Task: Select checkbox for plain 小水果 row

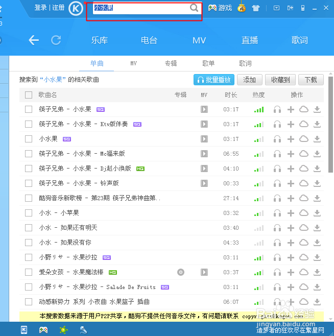Action: coord(29,139)
